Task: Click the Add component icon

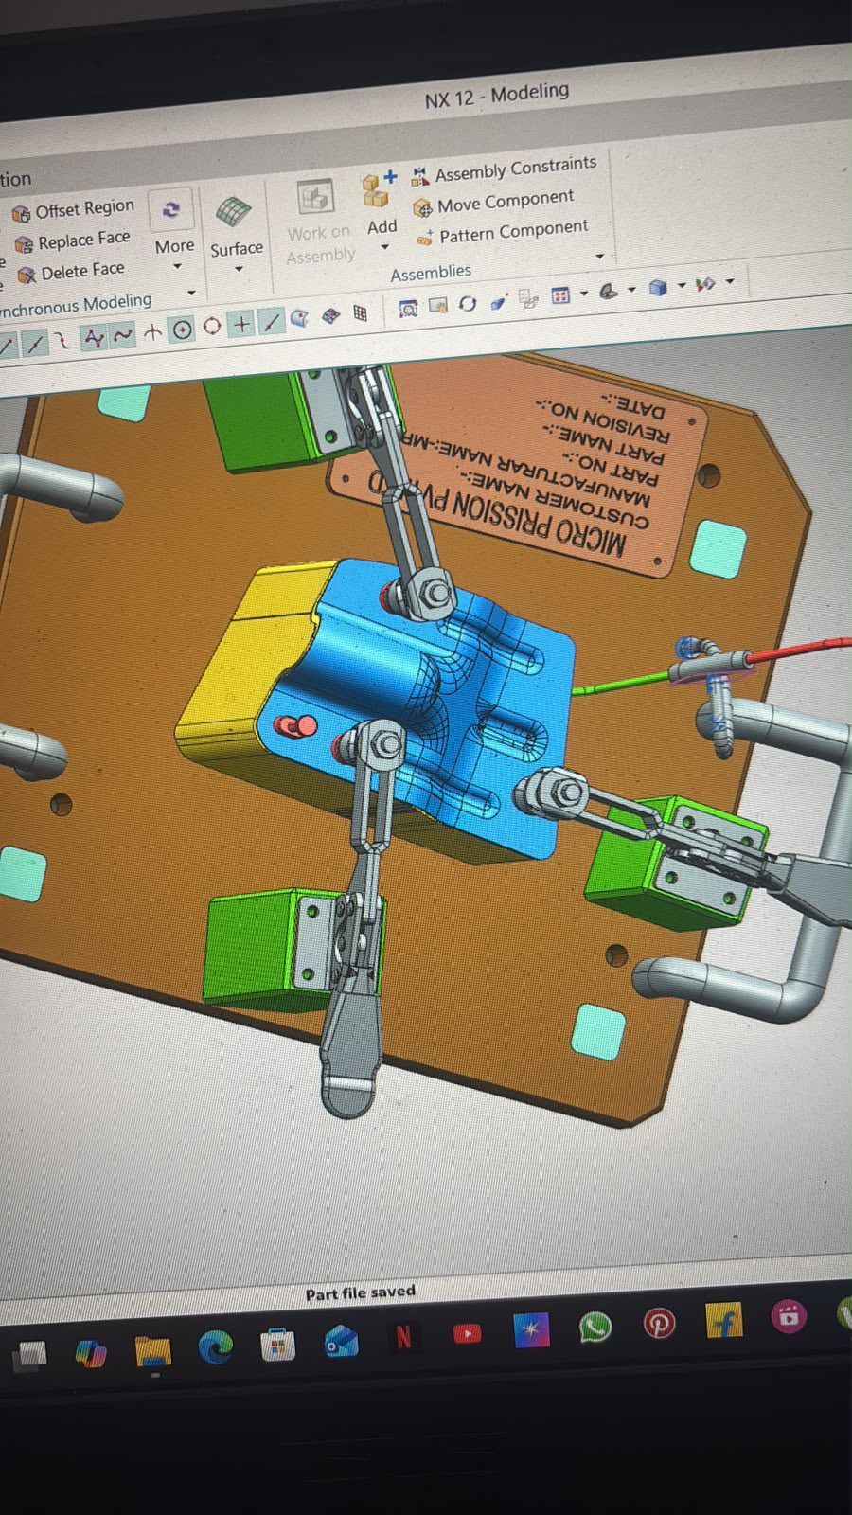Action: tap(379, 189)
